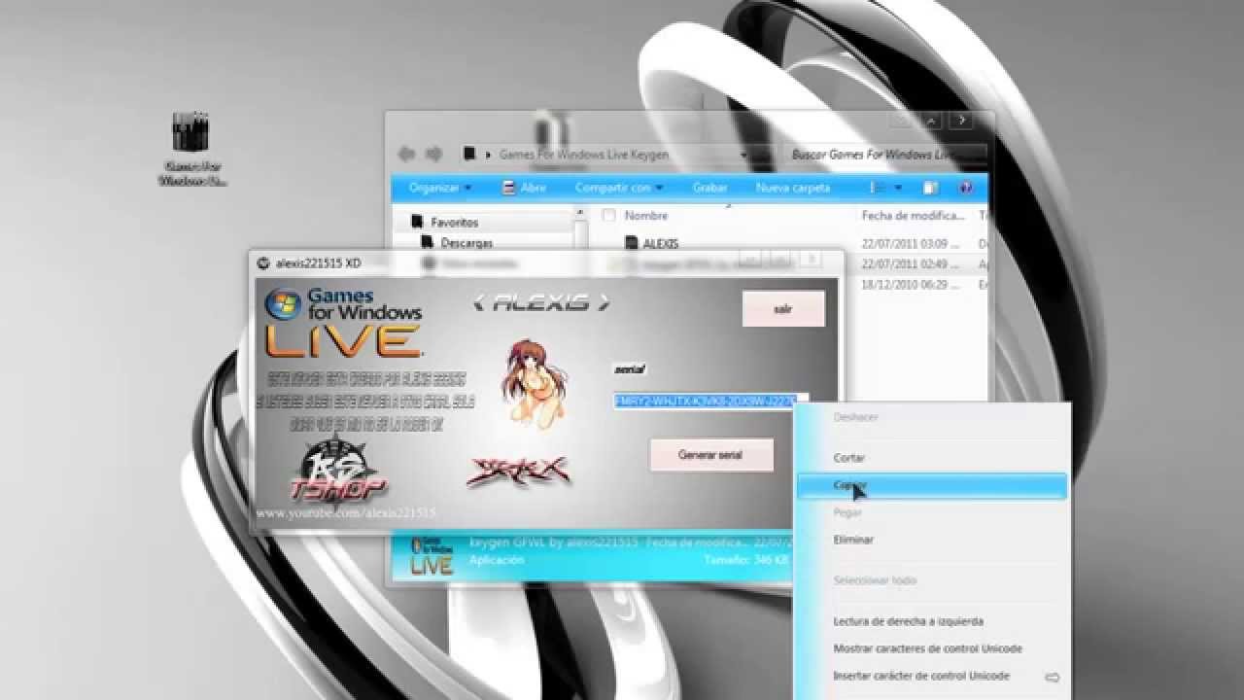
Task: Click the keygen title bar icon
Action: coord(262,262)
